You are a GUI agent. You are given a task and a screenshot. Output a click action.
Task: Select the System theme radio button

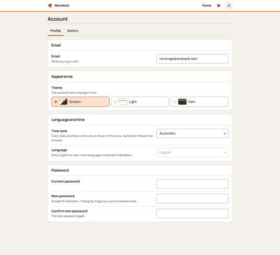[x=55, y=102]
